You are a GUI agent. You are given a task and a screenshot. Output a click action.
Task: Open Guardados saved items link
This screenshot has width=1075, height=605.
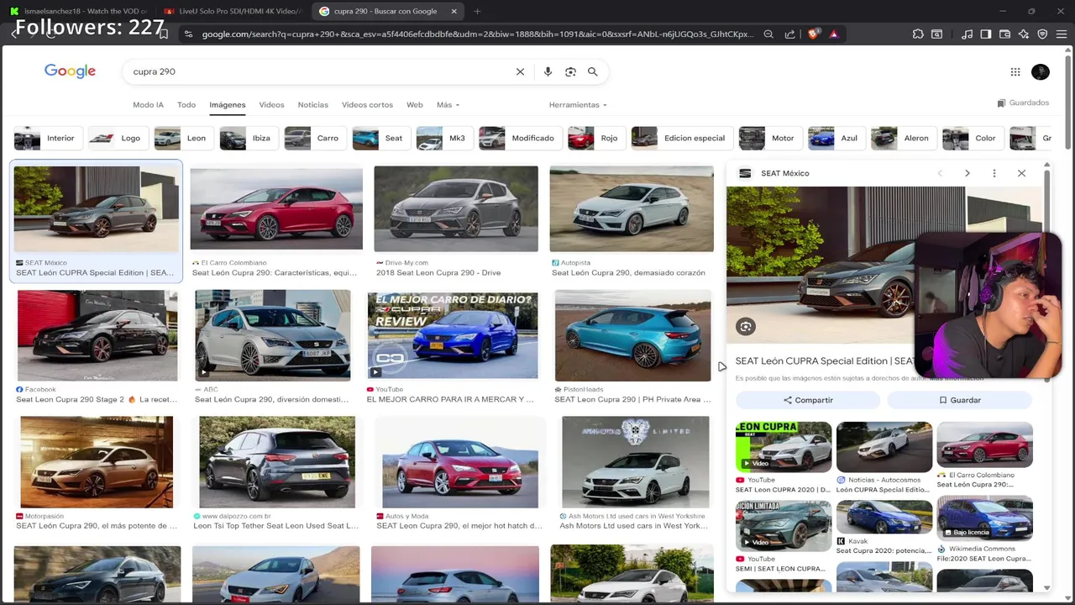point(1023,103)
